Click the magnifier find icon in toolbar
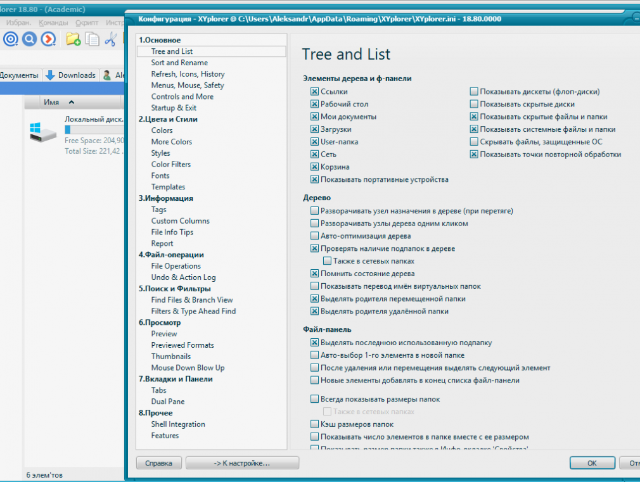 (29, 39)
